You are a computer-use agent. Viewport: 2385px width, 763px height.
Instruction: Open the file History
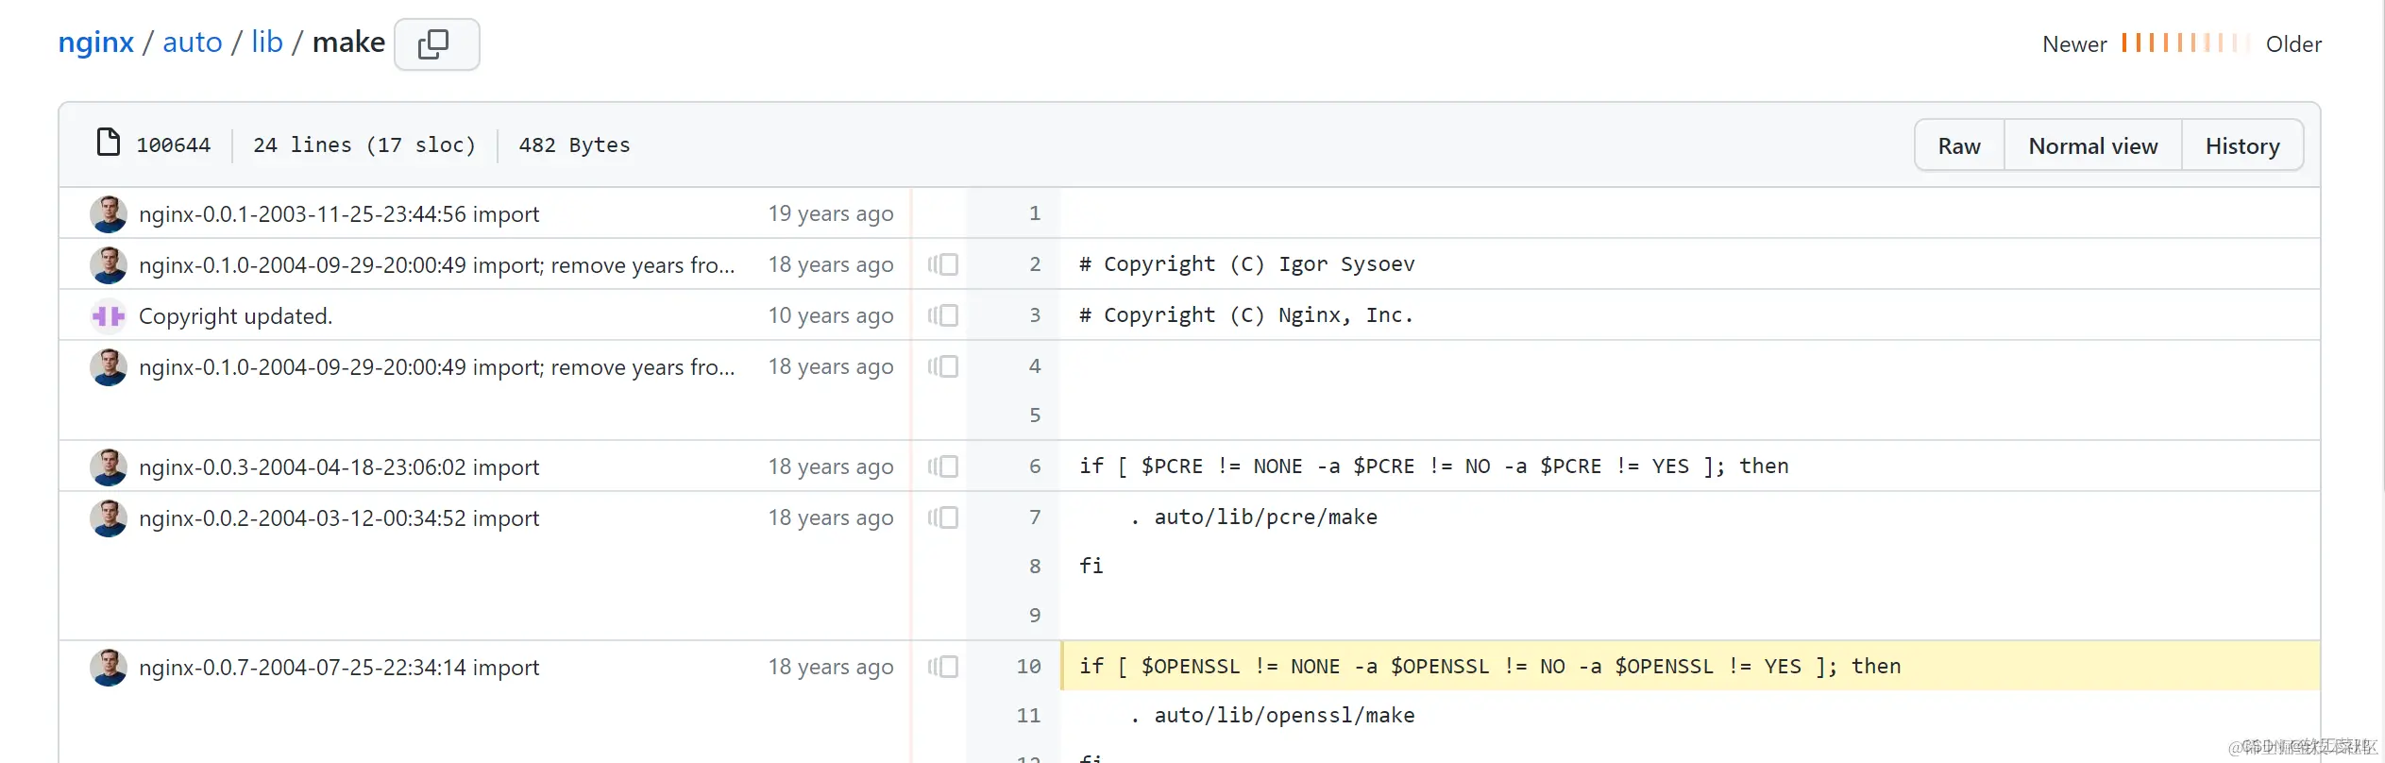2242,145
